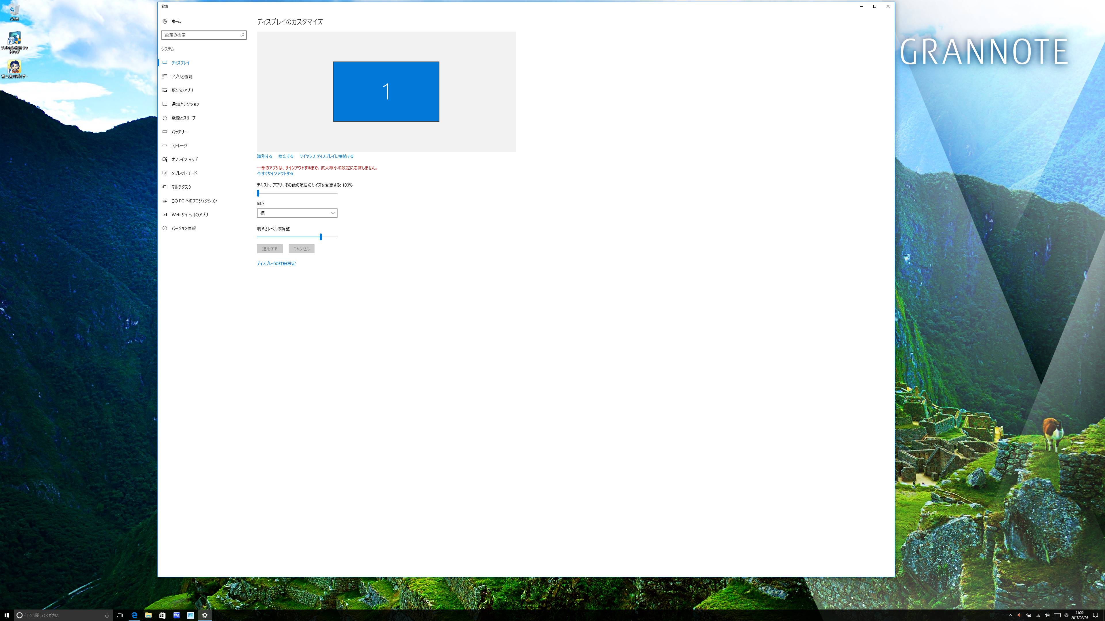Click the Sign out now (今すぐサインアウトする) link
1105x621 pixels.
(x=275, y=174)
